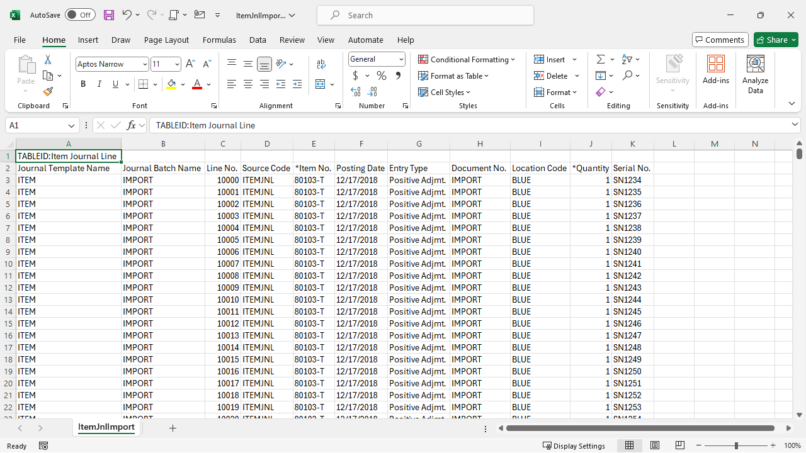Apply Accounting number format with dollar sign
Screen dimensions: 806x453
(x=355, y=75)
